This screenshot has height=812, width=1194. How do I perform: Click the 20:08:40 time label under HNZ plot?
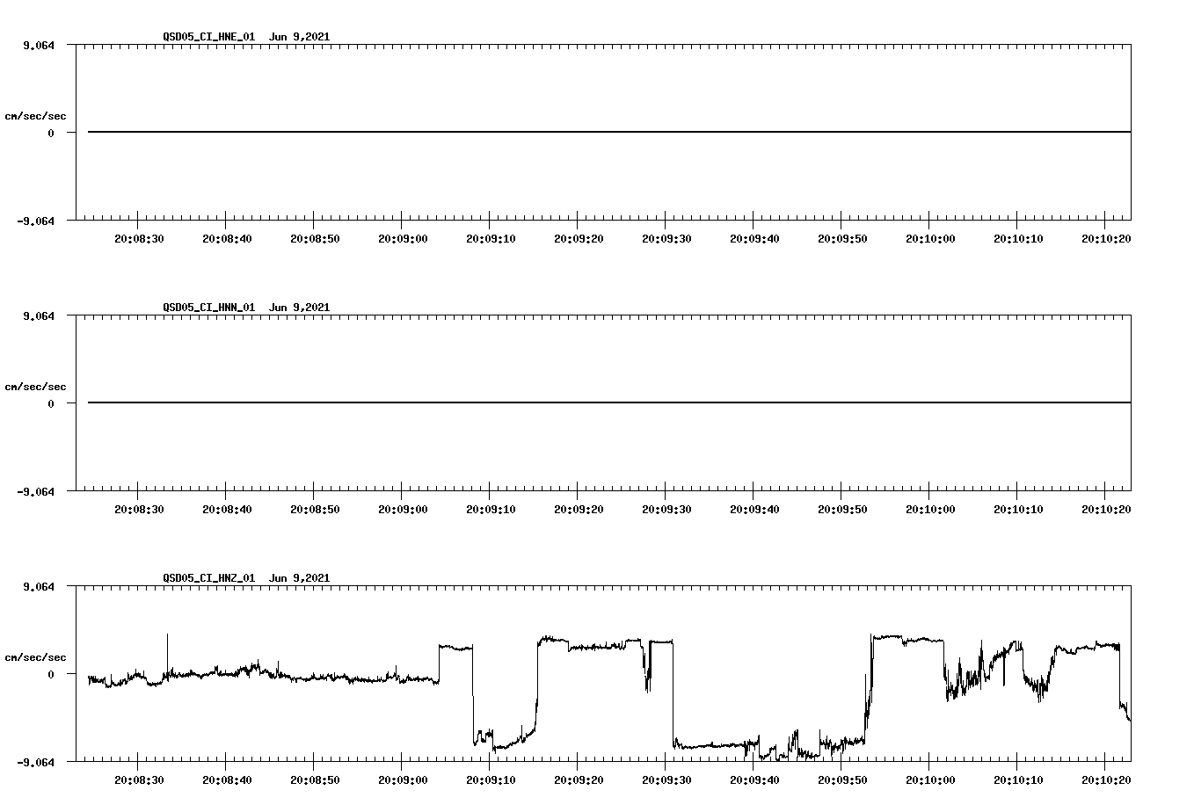(x=227, y=780)
